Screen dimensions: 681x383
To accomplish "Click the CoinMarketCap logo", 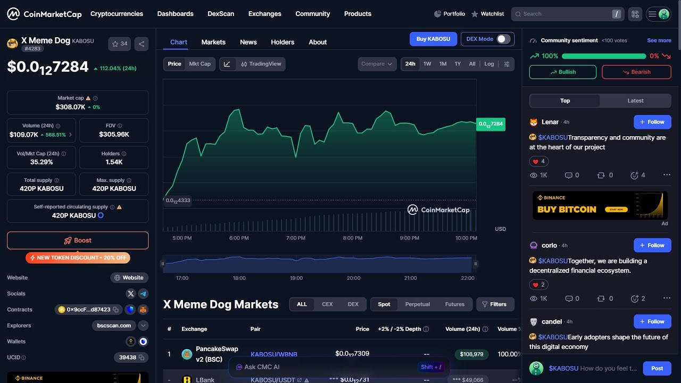I will click(44, 14).
